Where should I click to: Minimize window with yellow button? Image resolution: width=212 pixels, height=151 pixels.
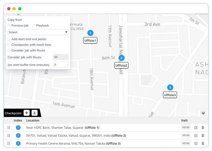[14, 9]
